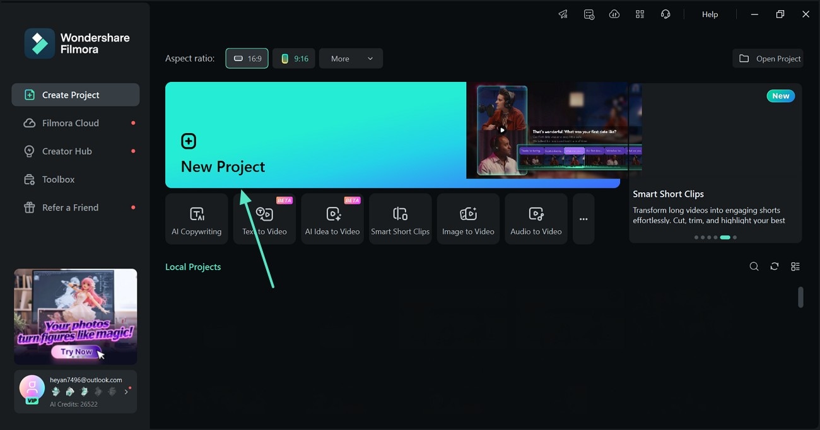
Task: Launch the Text to Video tool
Action: (264, 219)
